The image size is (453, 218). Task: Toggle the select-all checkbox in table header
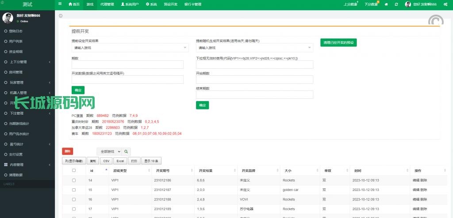point(74,171)
